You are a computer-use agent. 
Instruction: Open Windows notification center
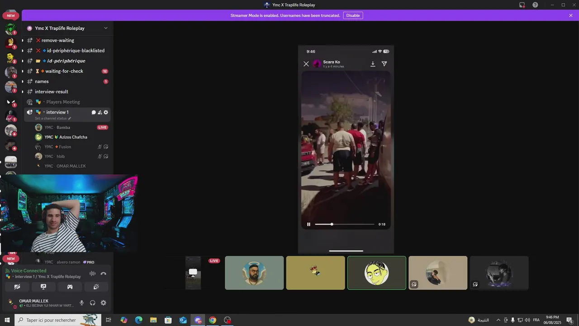(x=570, y=320)
